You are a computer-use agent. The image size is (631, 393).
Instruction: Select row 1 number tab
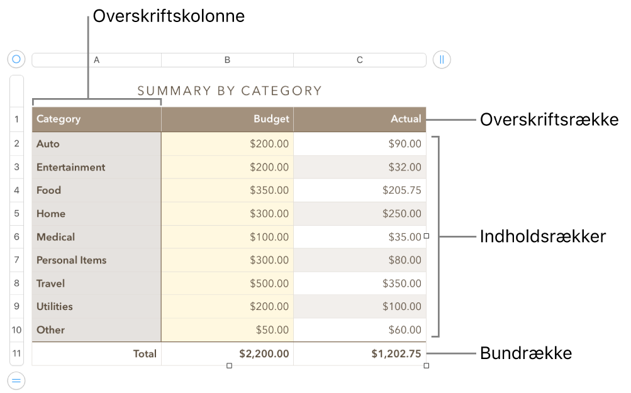(x=16, y=119)
